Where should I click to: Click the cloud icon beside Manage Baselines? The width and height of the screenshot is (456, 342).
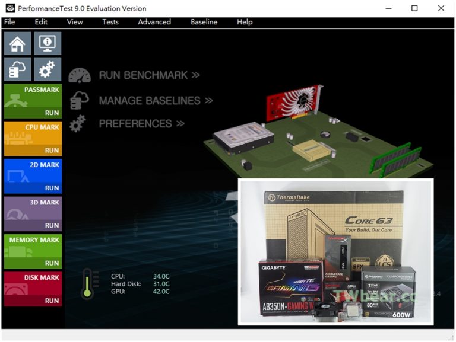tap(80, 100)
